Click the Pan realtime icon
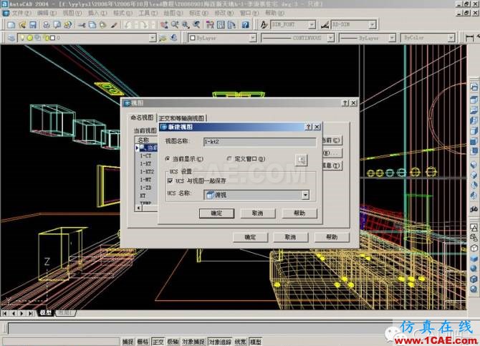The image size is (480, 346). [x=164, y=25]
